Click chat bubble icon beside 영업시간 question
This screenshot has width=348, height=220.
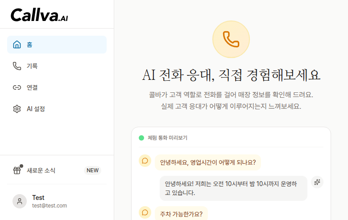coord(145,161)
